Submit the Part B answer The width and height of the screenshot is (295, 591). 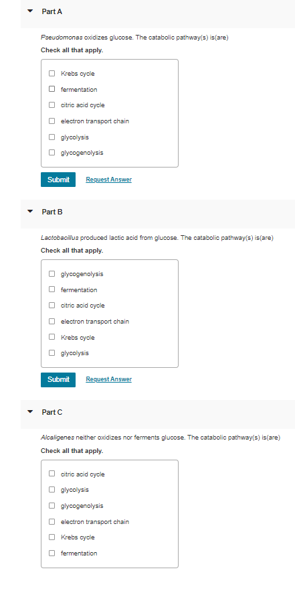click(x=58, y=379)
